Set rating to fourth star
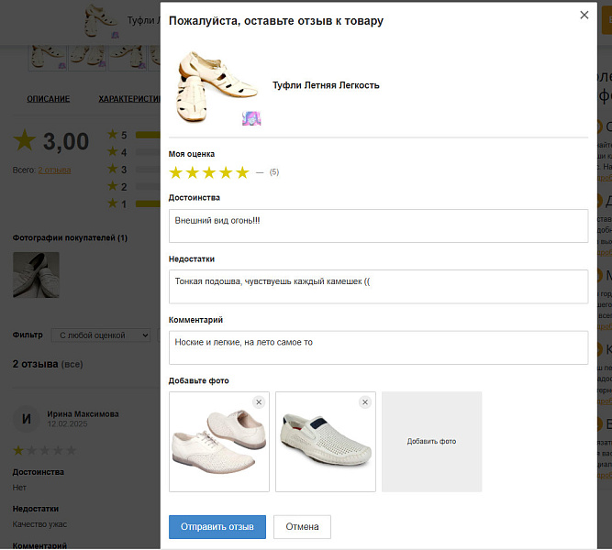This screenshot has height=550, width=612. (226, 172)
